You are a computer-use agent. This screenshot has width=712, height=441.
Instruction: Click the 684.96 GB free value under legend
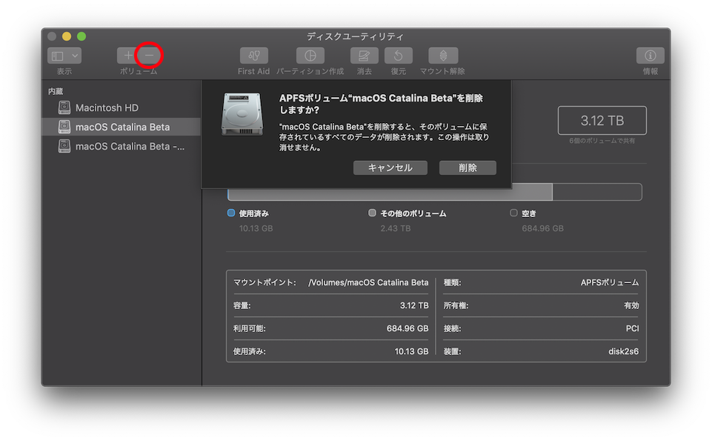click(x=542, y=228)
